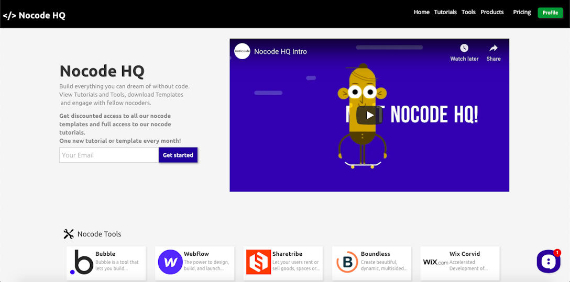Open the Tools navigation item
Screen dimensions: 570x282
(x=468, y=12)
